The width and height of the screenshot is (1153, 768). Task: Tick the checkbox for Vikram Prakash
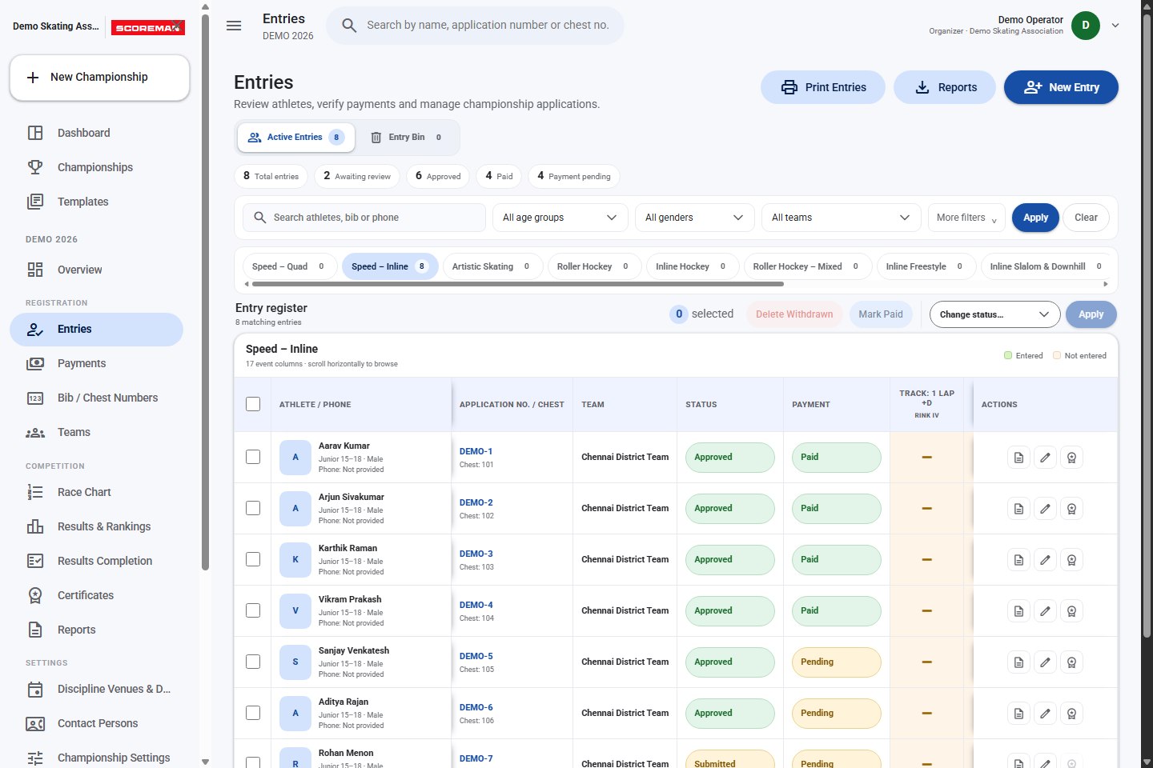(x=253, y=610)
